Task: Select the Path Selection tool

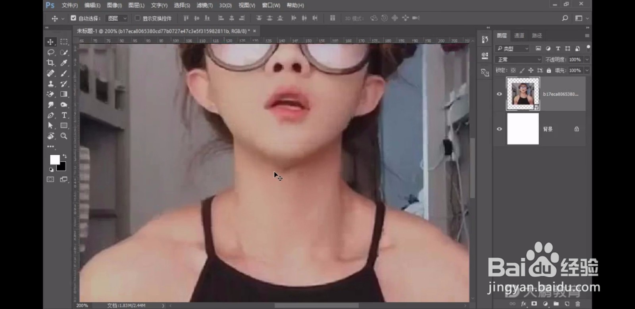Action: (x=50, y=126)
